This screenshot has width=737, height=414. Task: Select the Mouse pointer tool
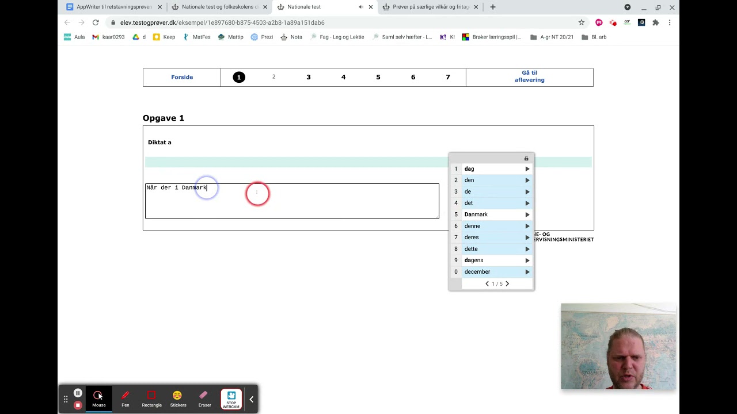98,398
